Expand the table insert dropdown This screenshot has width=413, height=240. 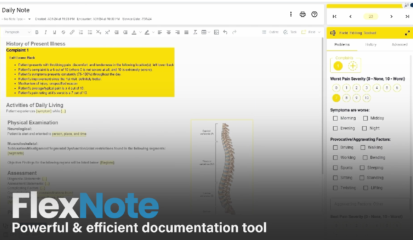(209, 32)
